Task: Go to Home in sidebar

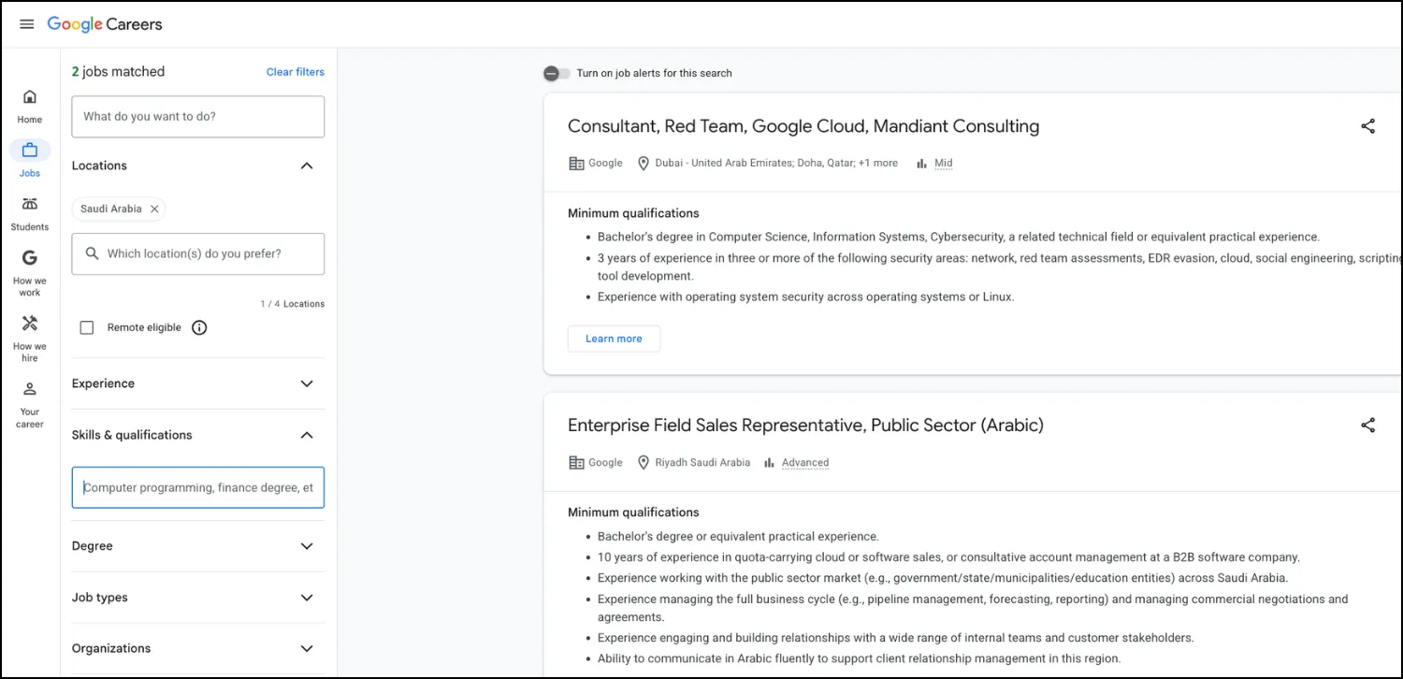Action: coord(30,106)
